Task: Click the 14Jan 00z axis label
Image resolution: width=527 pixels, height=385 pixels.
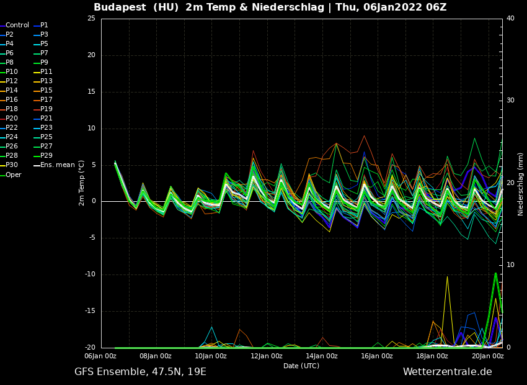Action: (322, 356)
